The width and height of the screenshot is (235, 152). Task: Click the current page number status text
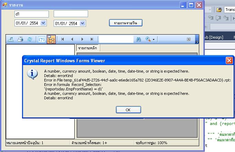(25, 143)
